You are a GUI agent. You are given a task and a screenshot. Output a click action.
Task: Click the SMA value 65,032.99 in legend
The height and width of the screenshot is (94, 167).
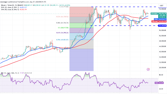[x=23, y=9]
